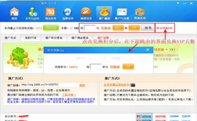
Task: Open the 了解详情>> link
Action: (x=69, y=95)
